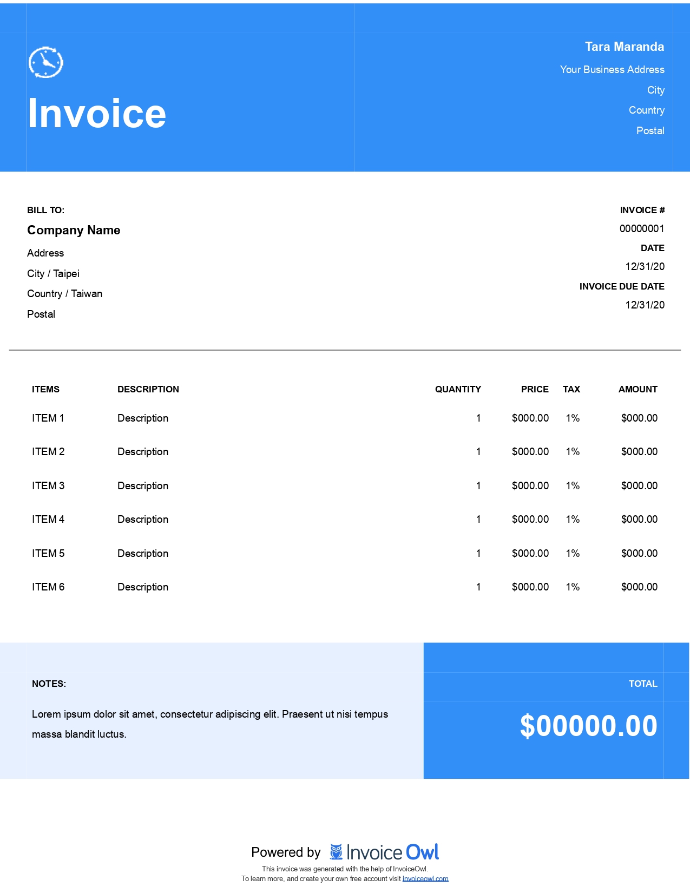Select the Tara Maranda business name
The width and height of the screenshot is (690, 893).
[624, 47]
